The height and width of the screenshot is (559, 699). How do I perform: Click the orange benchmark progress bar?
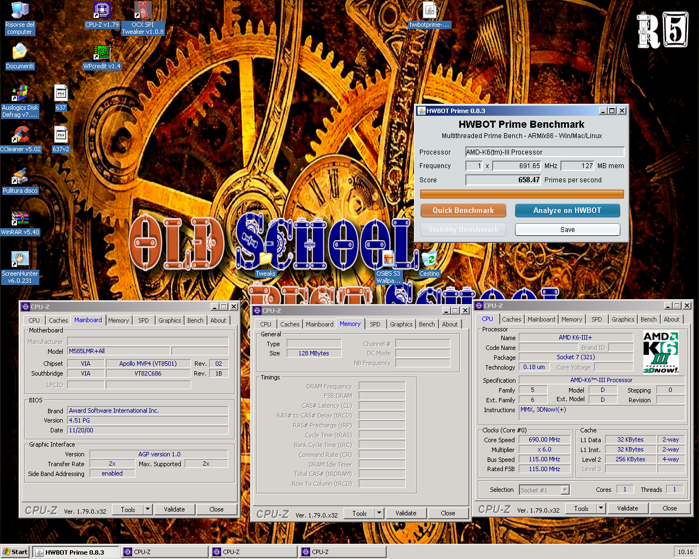pyautogui.click(x=522, y=194)
